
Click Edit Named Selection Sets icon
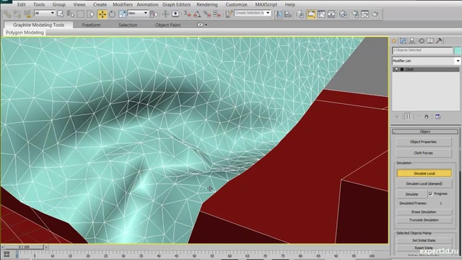click(228, 14)
